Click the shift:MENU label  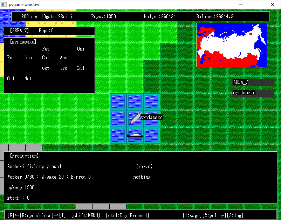[x=85, y=215]
